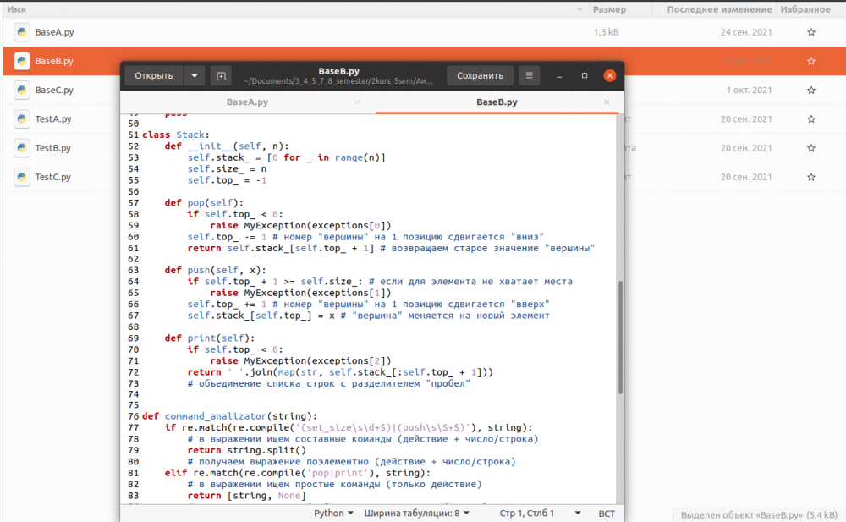
Task: Toggle favorite star for BaseC.py
Action: [x=811, y=90]
